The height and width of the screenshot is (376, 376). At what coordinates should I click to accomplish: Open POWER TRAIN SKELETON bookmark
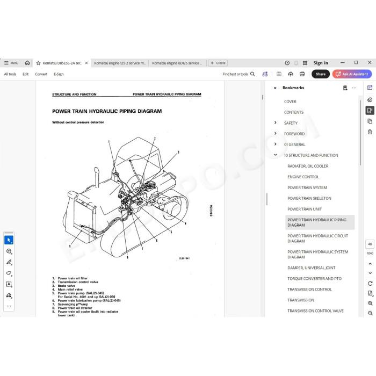(x=309, y=198)
